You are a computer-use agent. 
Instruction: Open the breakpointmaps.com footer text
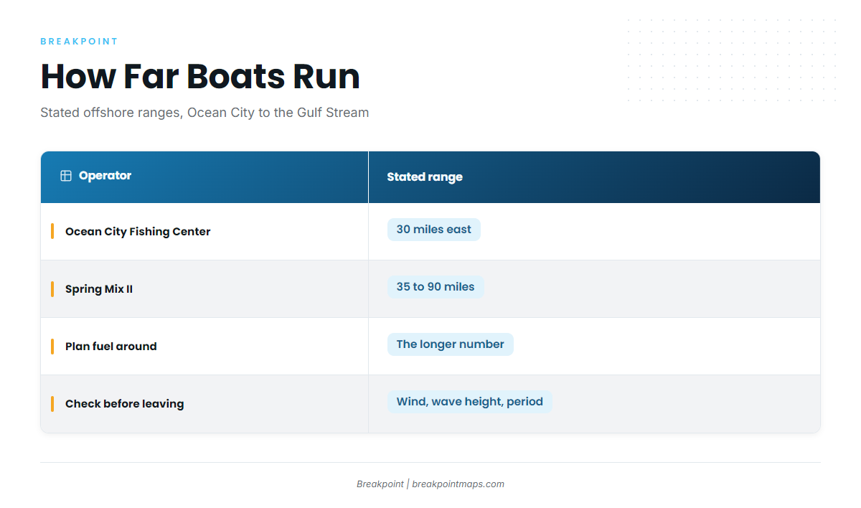[x=458, y=484]
